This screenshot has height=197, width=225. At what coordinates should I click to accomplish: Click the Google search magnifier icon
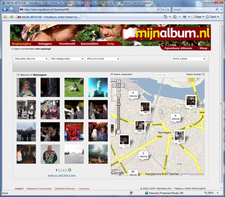217,9
